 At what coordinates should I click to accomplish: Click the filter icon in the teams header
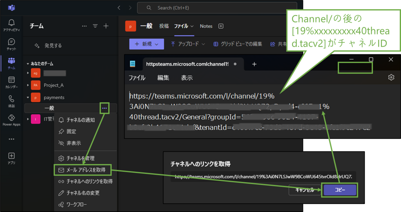(95, 26)
